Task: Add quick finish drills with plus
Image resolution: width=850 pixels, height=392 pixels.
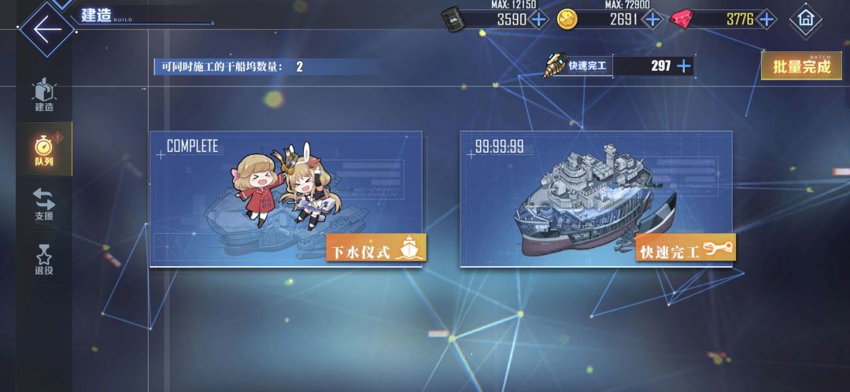Action: [x=684, y=66]
